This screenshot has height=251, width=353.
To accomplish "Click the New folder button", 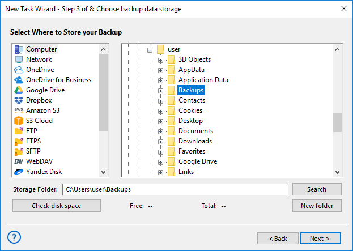I will click(317, 206).
